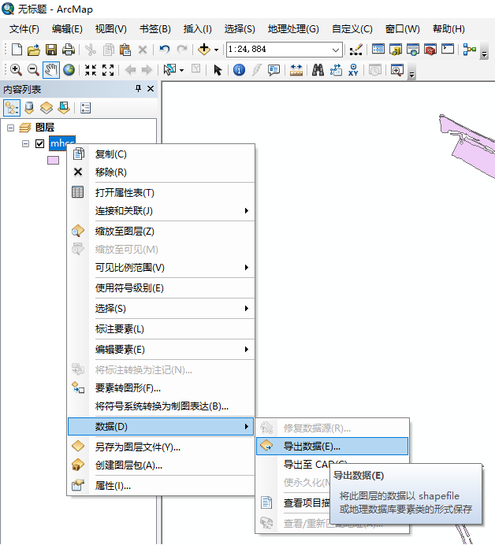This screenshot has width=495, height=545.
Task: Choose 打开属性表(T) in context menu
Action: [x=162, y=192]
